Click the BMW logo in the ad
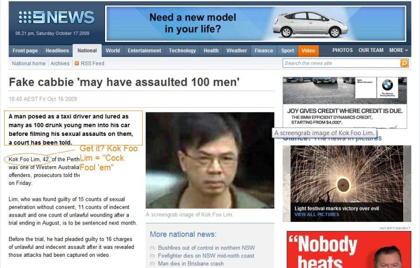This screenshot has height=268, width=420. click(x=387, y=85)
